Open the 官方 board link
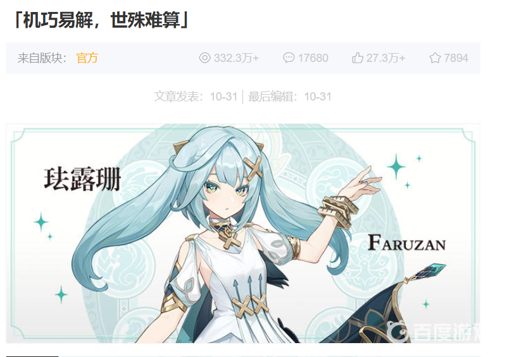507x357 pixels. 87,58
